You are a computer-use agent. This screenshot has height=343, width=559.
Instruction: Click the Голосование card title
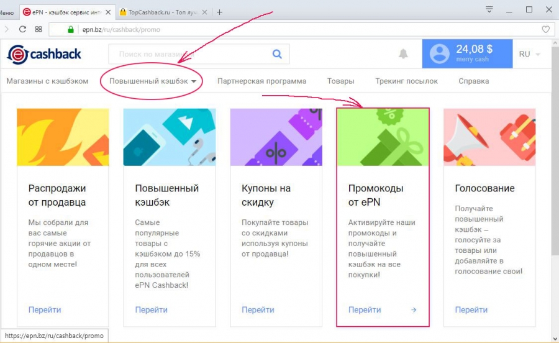[x=484, y=188]
